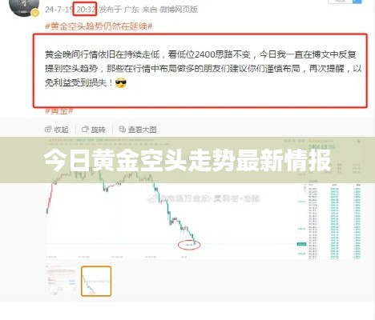Image resolution: width=375 pixels, height=320 pixels.
Task: Click the yellow verified badge on avatar
Action: (35, 12)
